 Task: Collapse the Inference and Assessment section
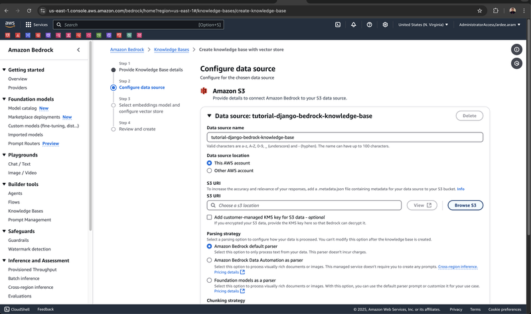tap(4, 260)
